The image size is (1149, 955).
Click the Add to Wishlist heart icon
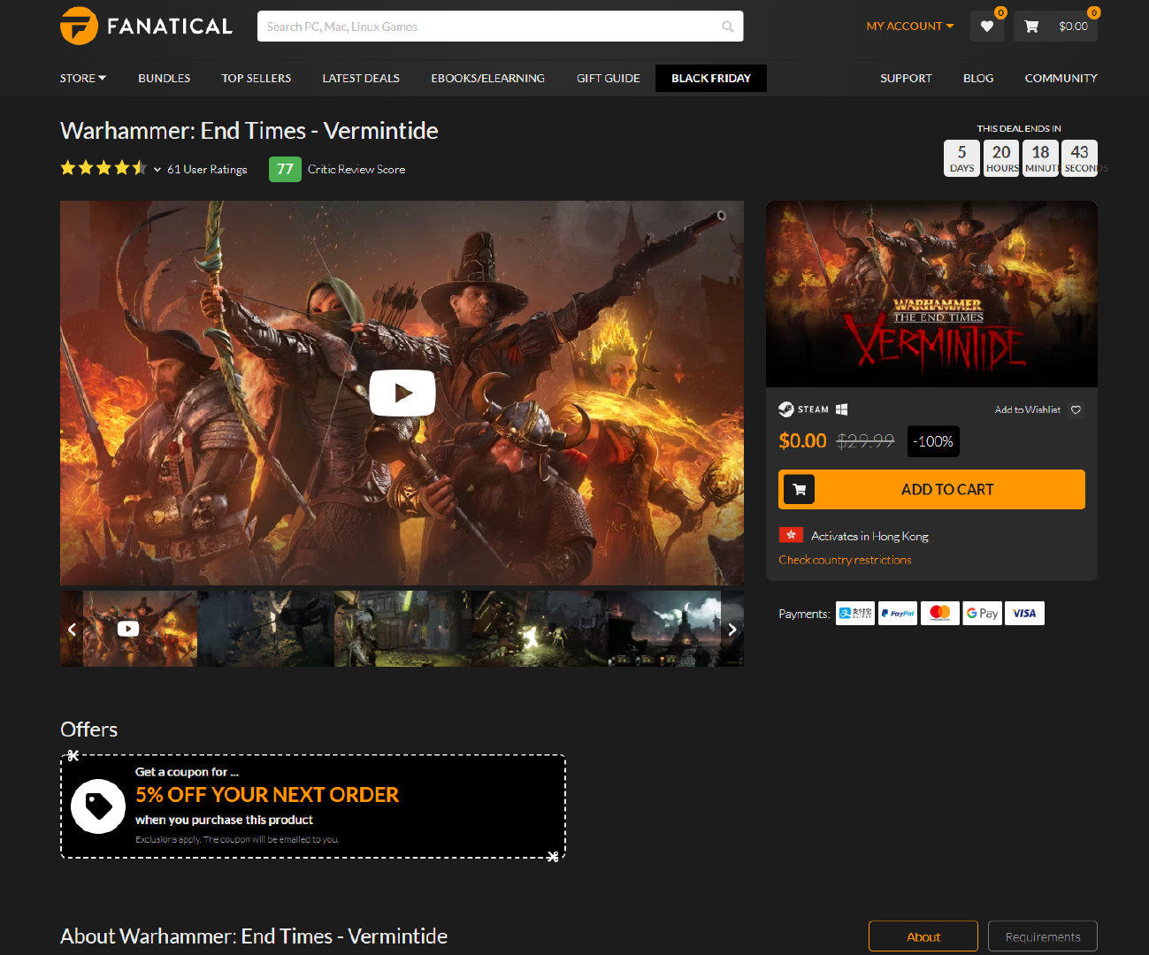click(x=1076, y=409)
